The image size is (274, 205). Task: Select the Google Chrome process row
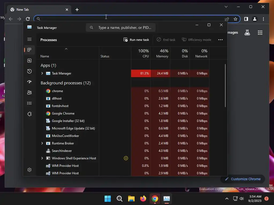pyautogui.click(x=123, y=113)
